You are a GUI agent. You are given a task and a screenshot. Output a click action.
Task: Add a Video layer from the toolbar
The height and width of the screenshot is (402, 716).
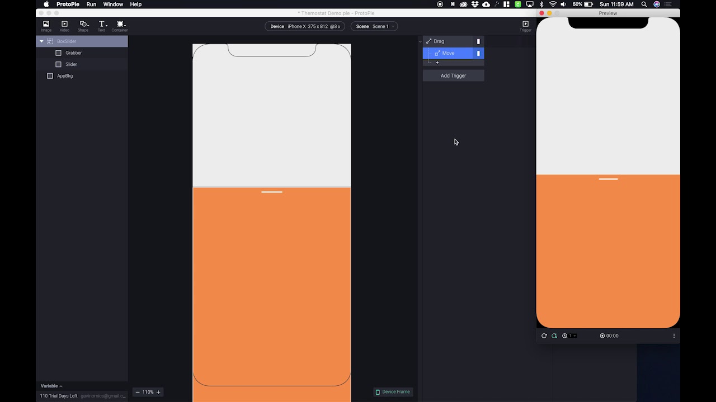(64, 26)
